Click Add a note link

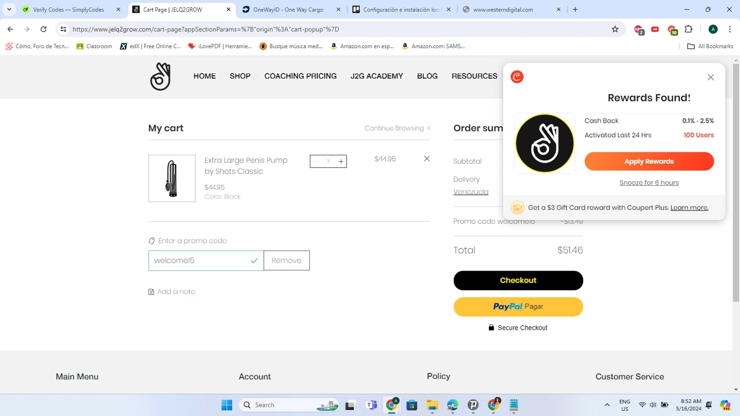(x=172, y=292)
